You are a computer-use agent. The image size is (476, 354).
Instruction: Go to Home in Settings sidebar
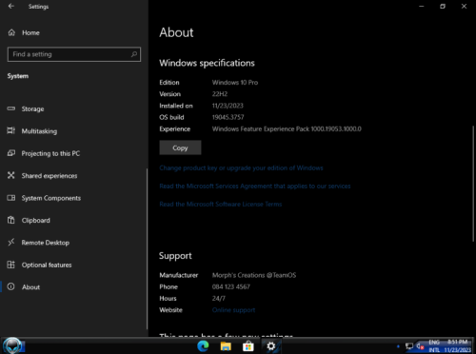(30, 32)
